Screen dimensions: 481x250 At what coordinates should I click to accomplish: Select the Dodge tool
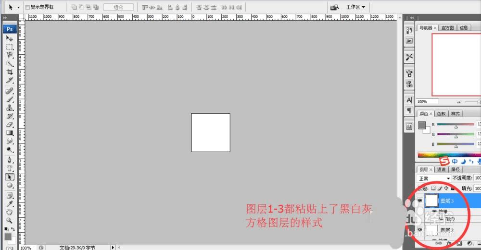coord(10,150)
